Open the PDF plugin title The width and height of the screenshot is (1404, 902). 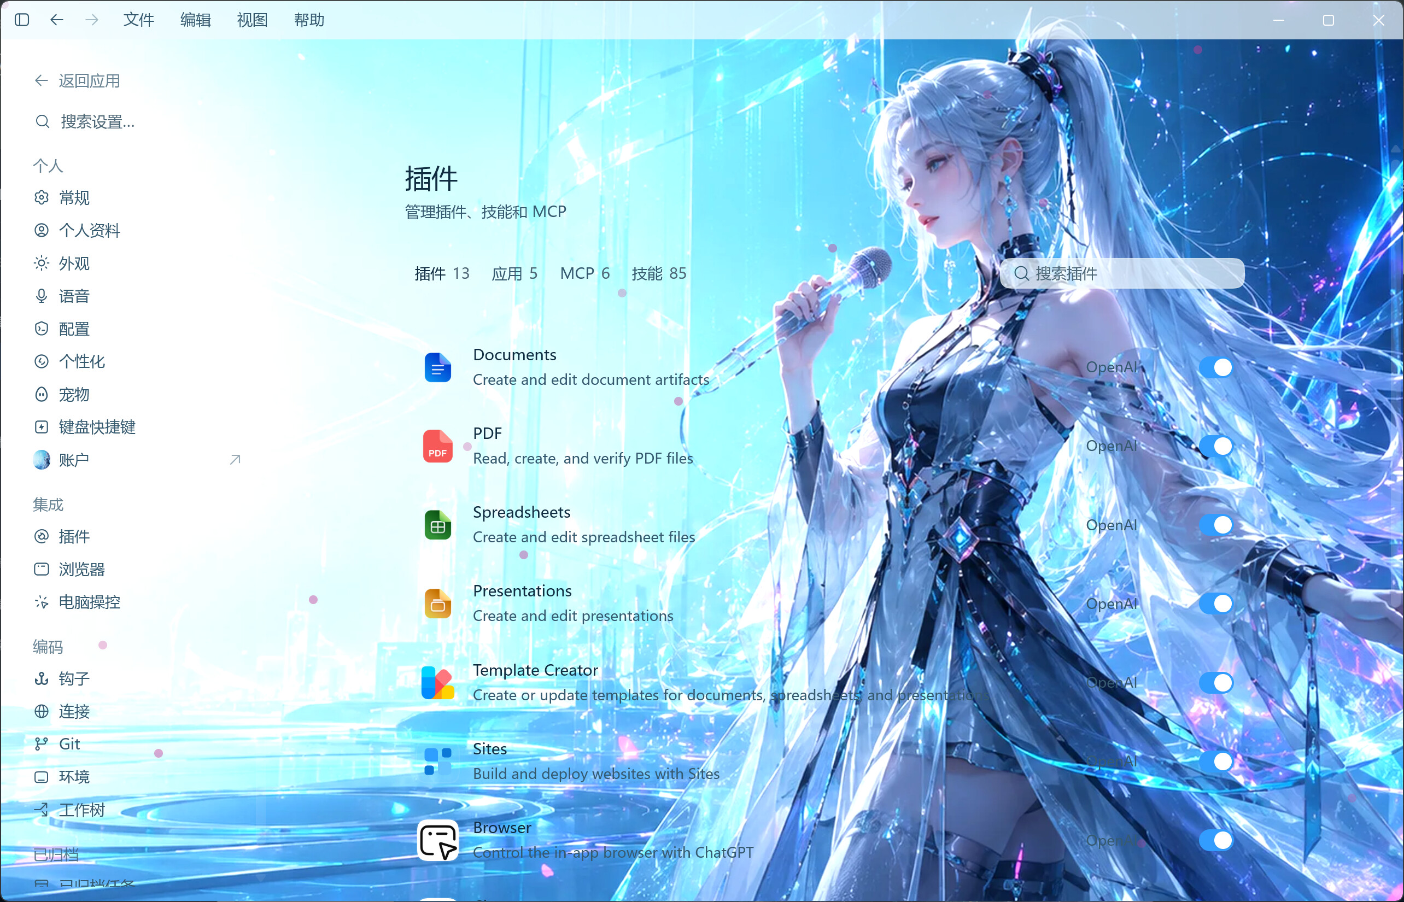(x=487, y=434)
